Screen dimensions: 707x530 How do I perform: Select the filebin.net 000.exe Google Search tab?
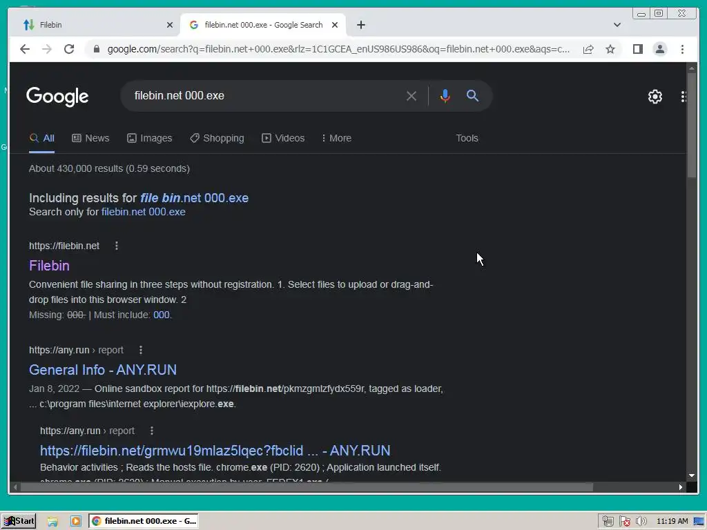263,25
